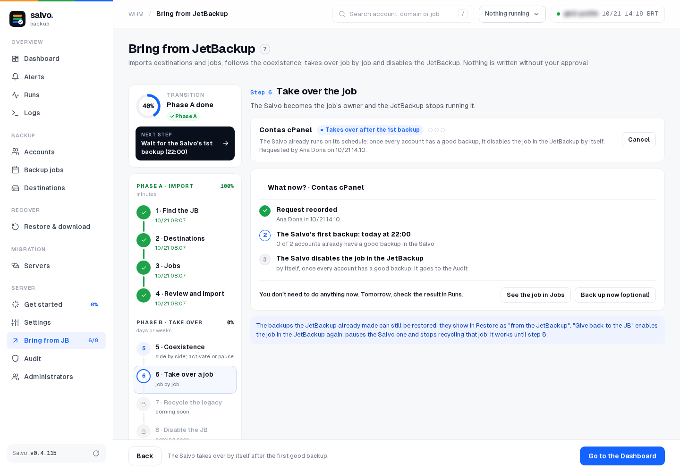This screenshot has width=680, height=472.
Task: Click the WHM breadcrumb link
Action: pos(136,14)
